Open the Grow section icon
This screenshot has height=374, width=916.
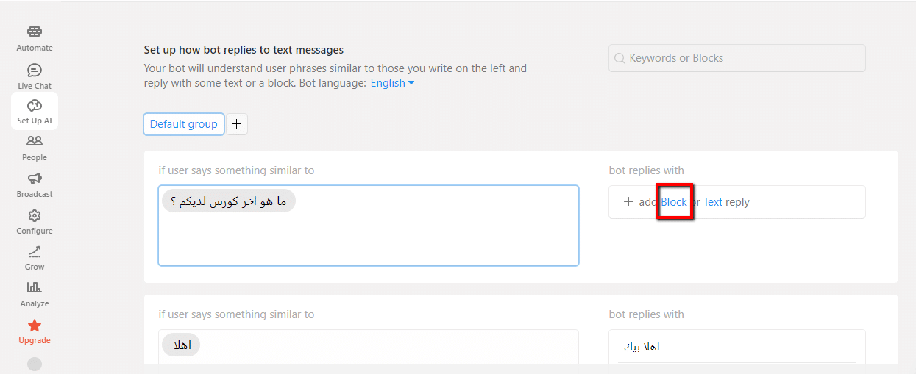coord(35,251)
